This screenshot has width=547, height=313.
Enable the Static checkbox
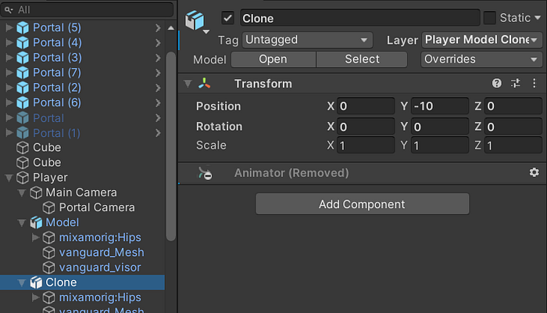(490, 18)
